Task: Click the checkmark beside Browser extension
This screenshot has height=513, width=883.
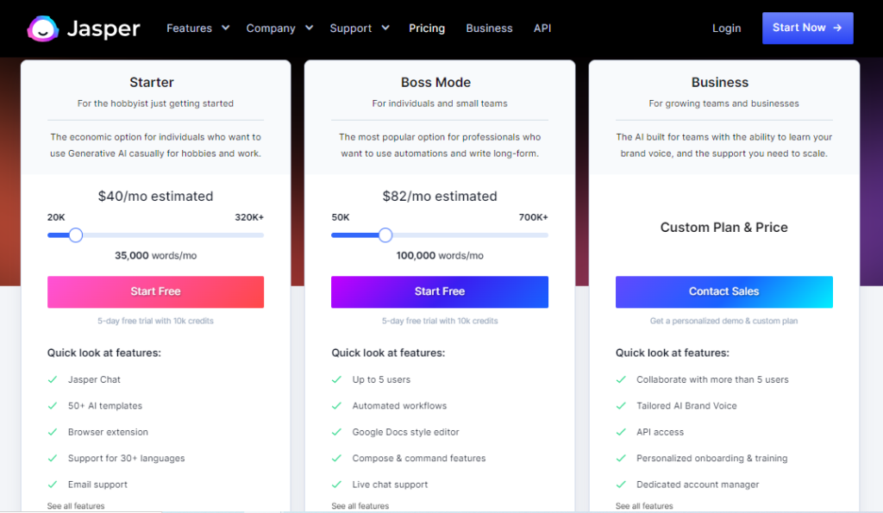Action: point(53,432)
